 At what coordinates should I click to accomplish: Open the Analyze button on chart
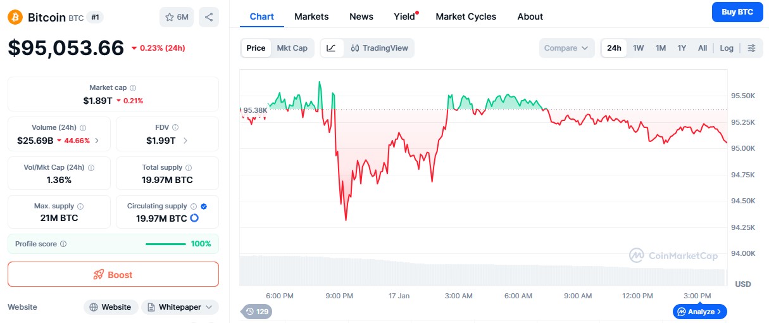tap(700, 312)
